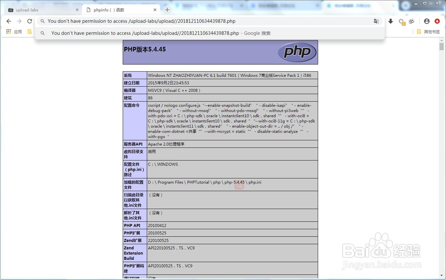Click the Zend扩展 value 220100525

[158, 240]
